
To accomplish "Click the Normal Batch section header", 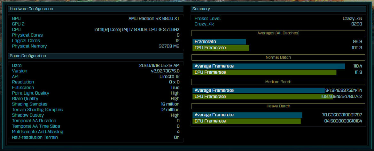I will pos(278,57).
